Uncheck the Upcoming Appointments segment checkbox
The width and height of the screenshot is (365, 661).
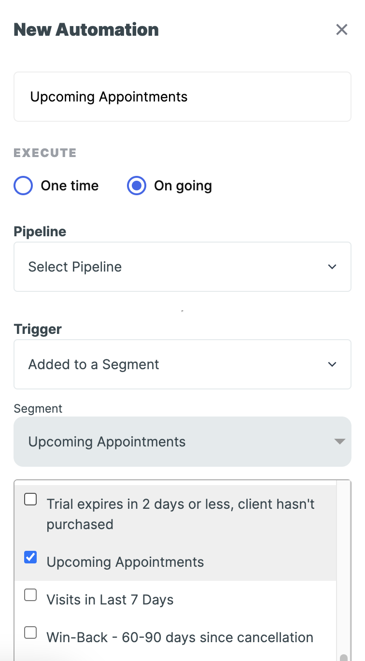tap(30, 558)
